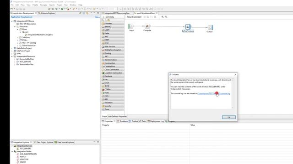
Task: Click the zoom out icon beside Flow Exerciser
Action: (166, 17)
